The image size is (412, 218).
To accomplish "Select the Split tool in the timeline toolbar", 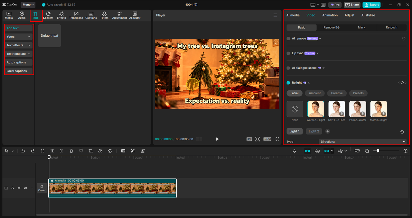I will (42, 151).
